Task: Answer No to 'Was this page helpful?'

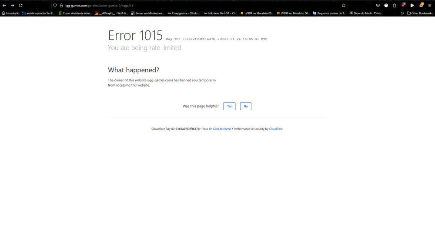Action: click(245, 106)
